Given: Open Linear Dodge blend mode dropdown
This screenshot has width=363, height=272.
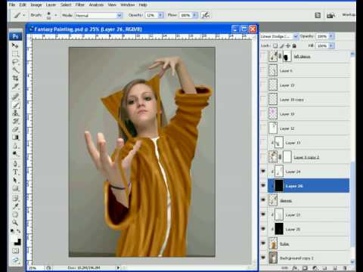Looking at the screenshot, I should (296, 36).
